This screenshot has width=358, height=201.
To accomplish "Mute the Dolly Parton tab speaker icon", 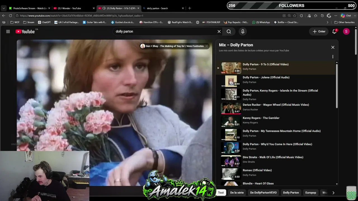I will pyautogui.click(x=104, y=8).
